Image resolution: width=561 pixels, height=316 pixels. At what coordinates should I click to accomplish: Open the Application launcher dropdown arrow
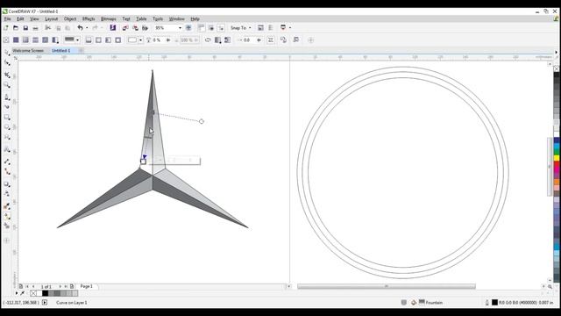pyautogui.click(x=290, y=27)
